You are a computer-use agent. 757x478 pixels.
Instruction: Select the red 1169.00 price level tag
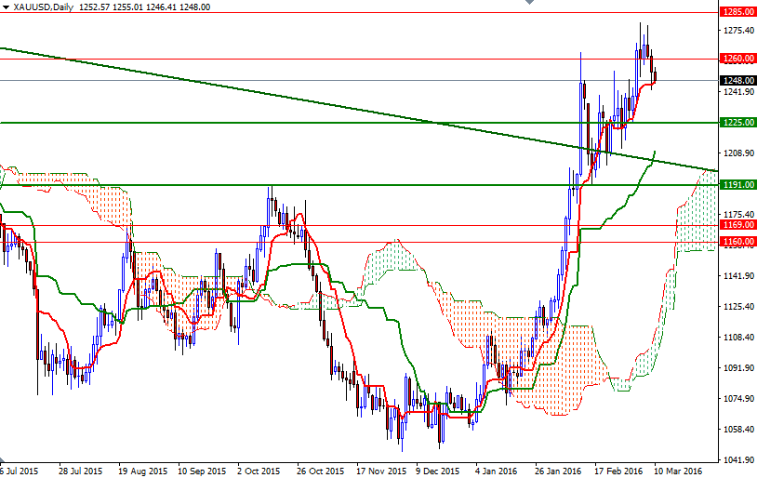(x=737, y=225)
